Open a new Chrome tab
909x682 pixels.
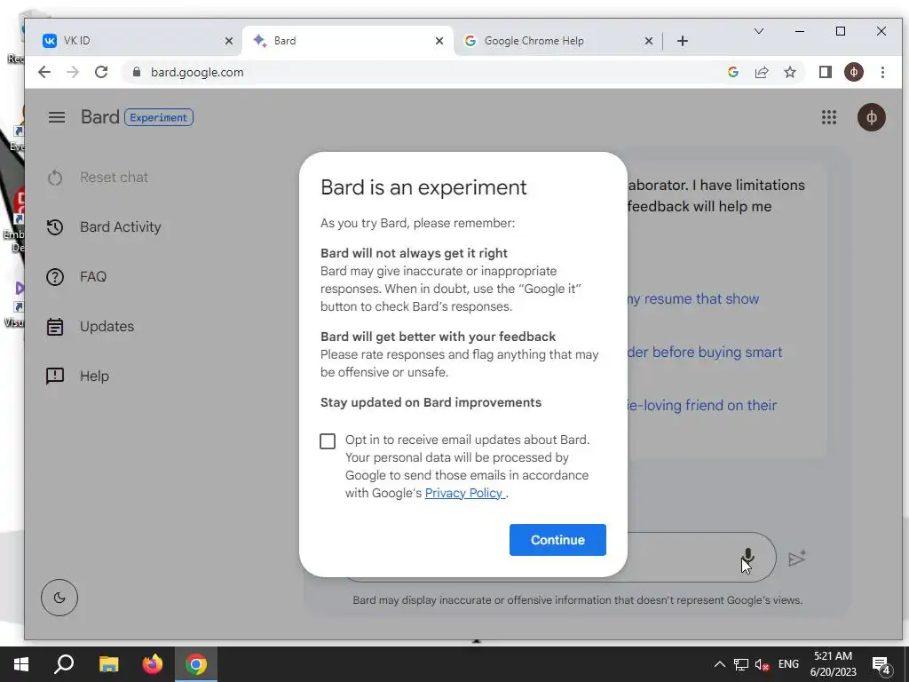pyautogui.click(x=683, y=41)
